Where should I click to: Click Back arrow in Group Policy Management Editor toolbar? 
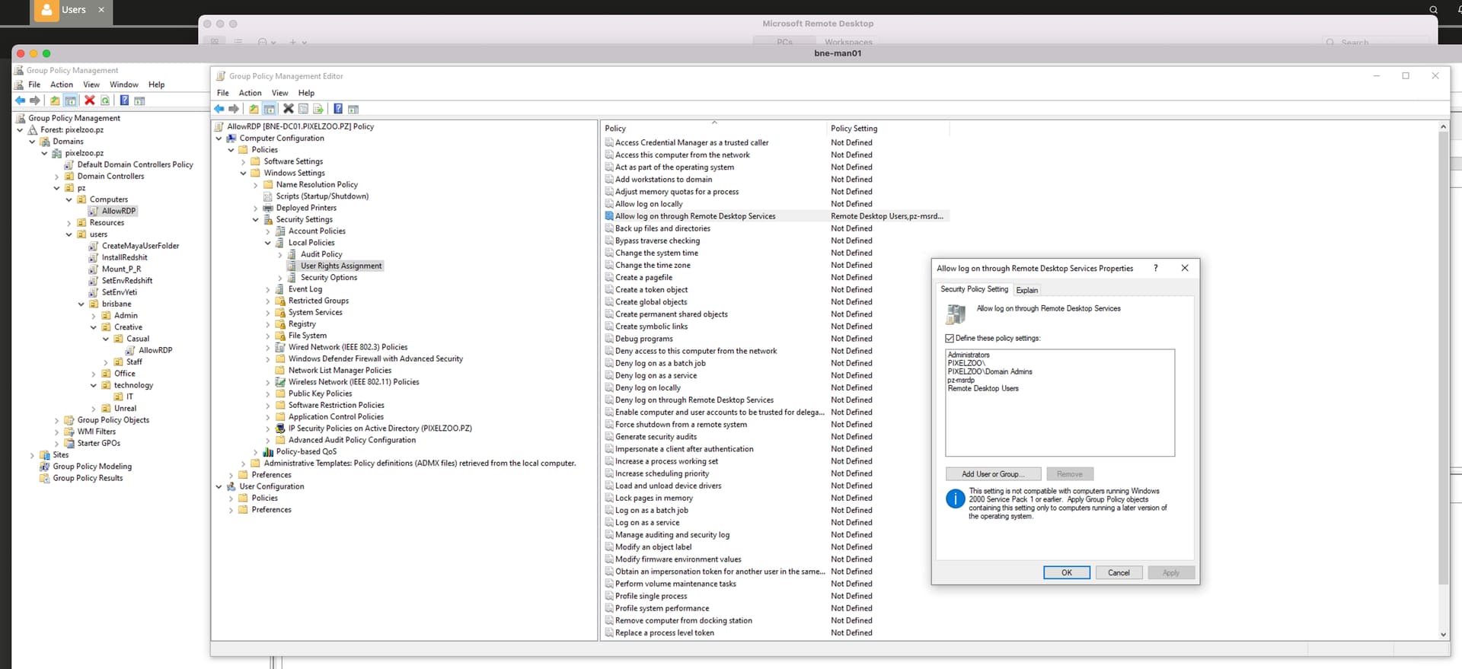click(219, 109)
